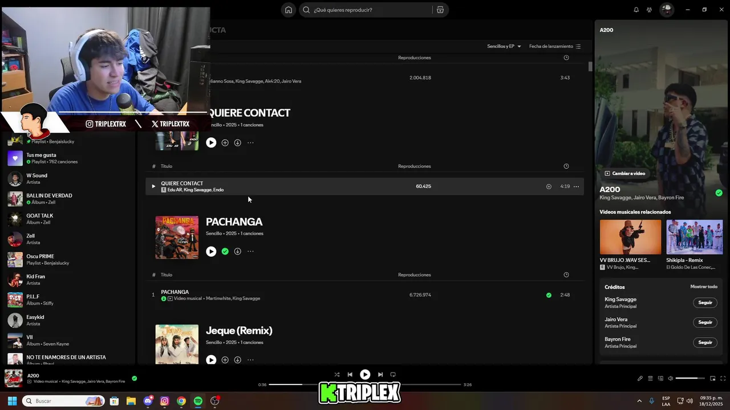The height and width of the screenshot is (410, 730).
Task: Toggle saved checkmark on PACHANGA track row
Action: (549, 295)
